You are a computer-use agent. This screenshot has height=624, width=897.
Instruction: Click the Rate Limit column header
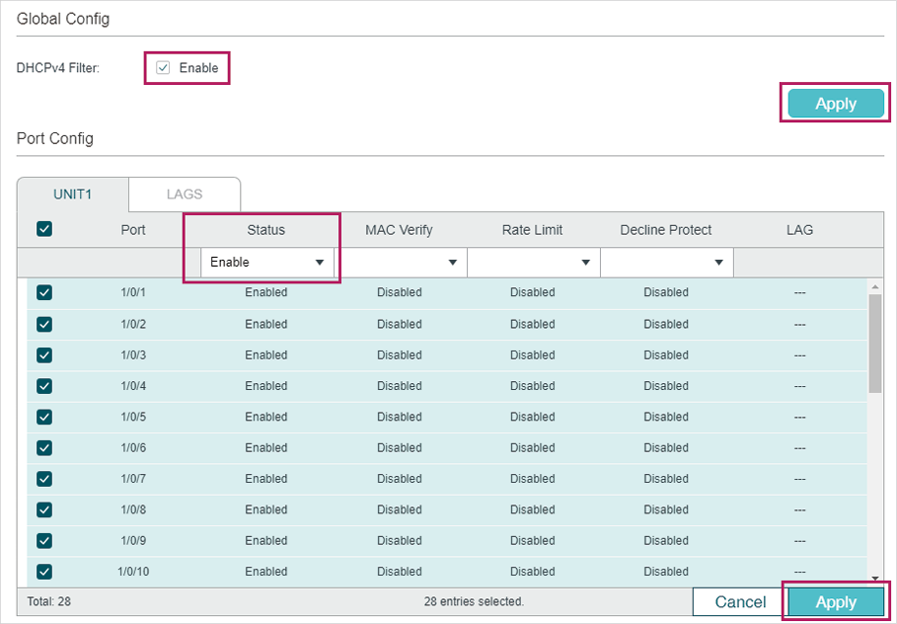click(532, 230)
